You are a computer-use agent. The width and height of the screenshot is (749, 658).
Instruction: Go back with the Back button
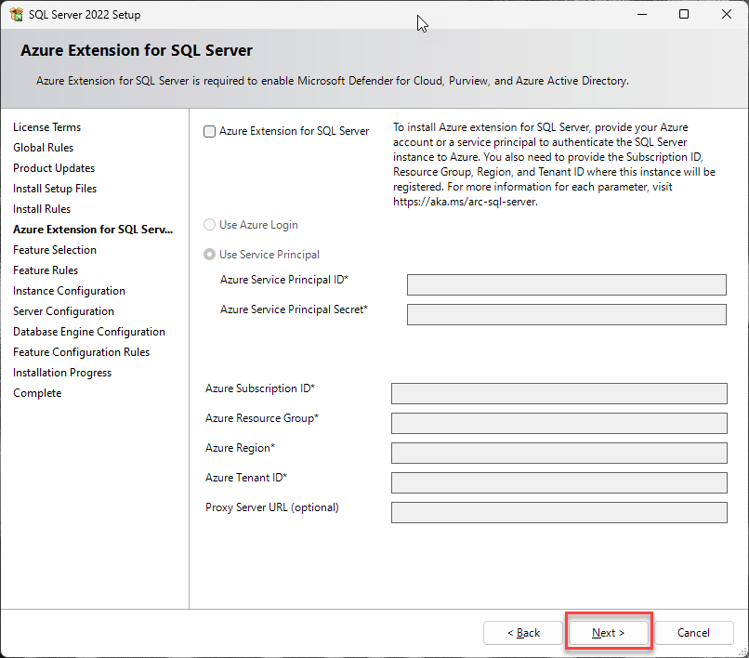[x=523, y=633]
